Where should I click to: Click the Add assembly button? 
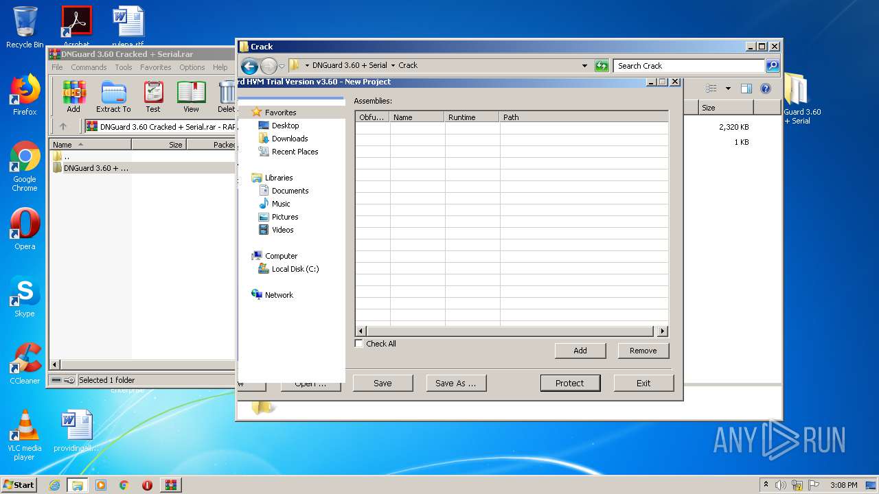[580, 351]
